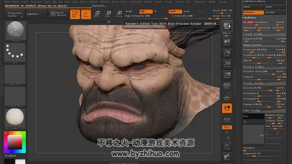Open the Dots stroke type selector
This screenshot has width=292, height=164.
[15, 53]
